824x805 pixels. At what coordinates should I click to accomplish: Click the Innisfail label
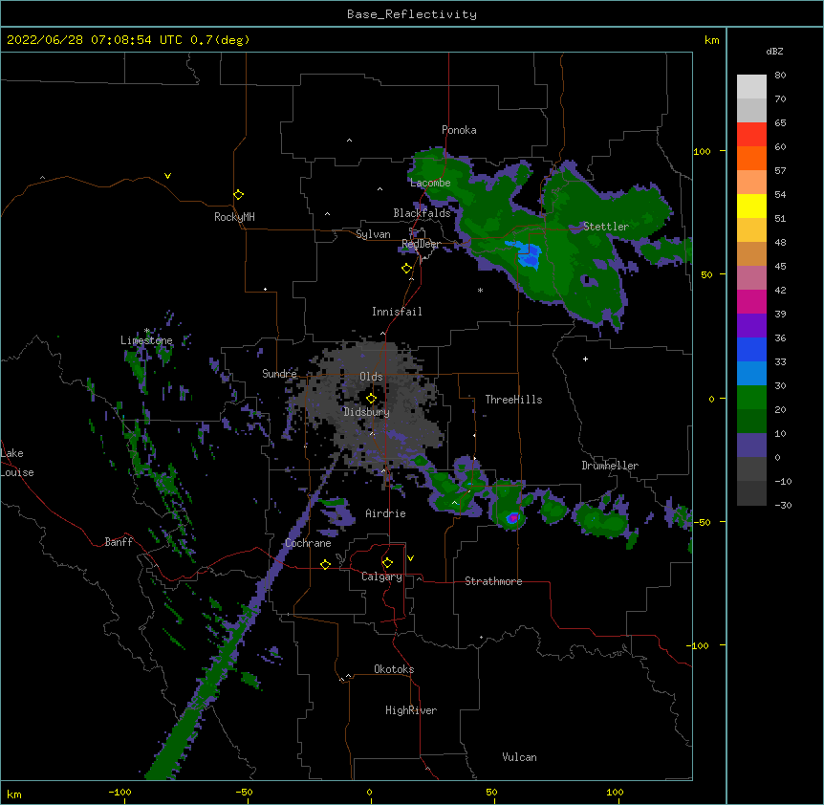(x=397, y=312)
